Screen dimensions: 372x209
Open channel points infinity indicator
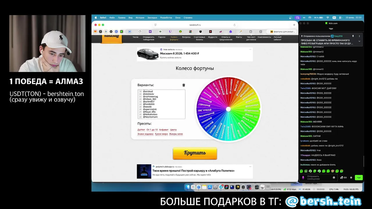point(344,178)
